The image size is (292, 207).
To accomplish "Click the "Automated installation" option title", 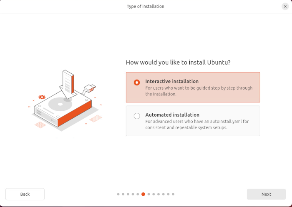I will 172,115.
